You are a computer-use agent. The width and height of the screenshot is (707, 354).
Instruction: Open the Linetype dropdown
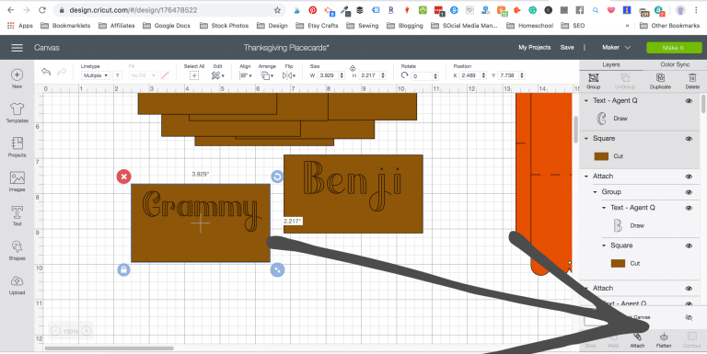(95, 75)
